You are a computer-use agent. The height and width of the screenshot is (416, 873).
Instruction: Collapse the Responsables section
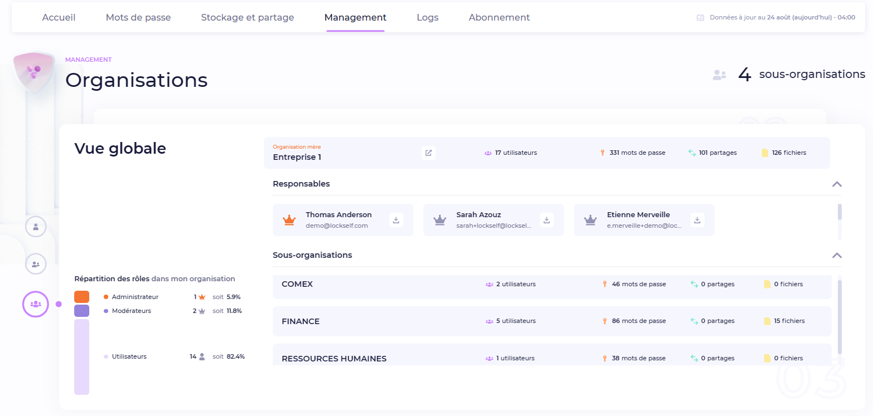[x=836, y=184]
